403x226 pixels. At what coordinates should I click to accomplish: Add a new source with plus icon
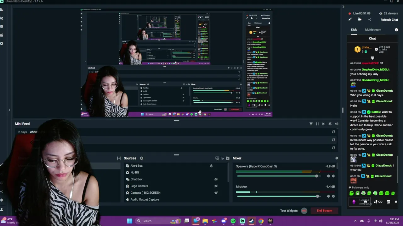[x=141, y=158]
